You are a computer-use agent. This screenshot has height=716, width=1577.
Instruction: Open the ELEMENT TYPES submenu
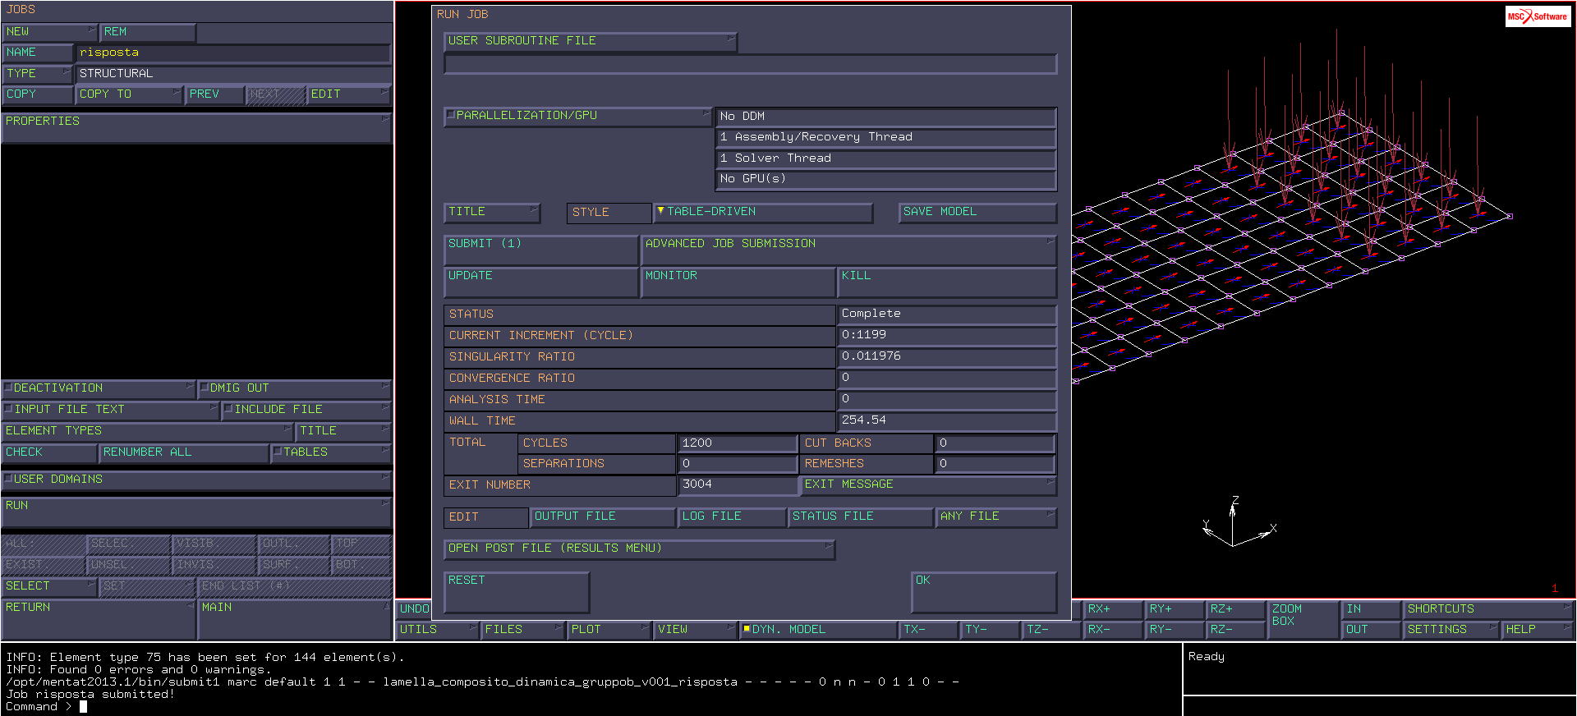(x=147, y=431)
